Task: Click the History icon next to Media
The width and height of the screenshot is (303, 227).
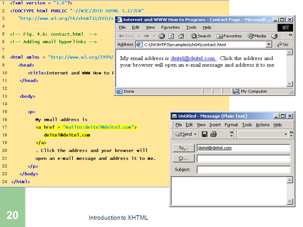Action: click(x=274, y=36)
